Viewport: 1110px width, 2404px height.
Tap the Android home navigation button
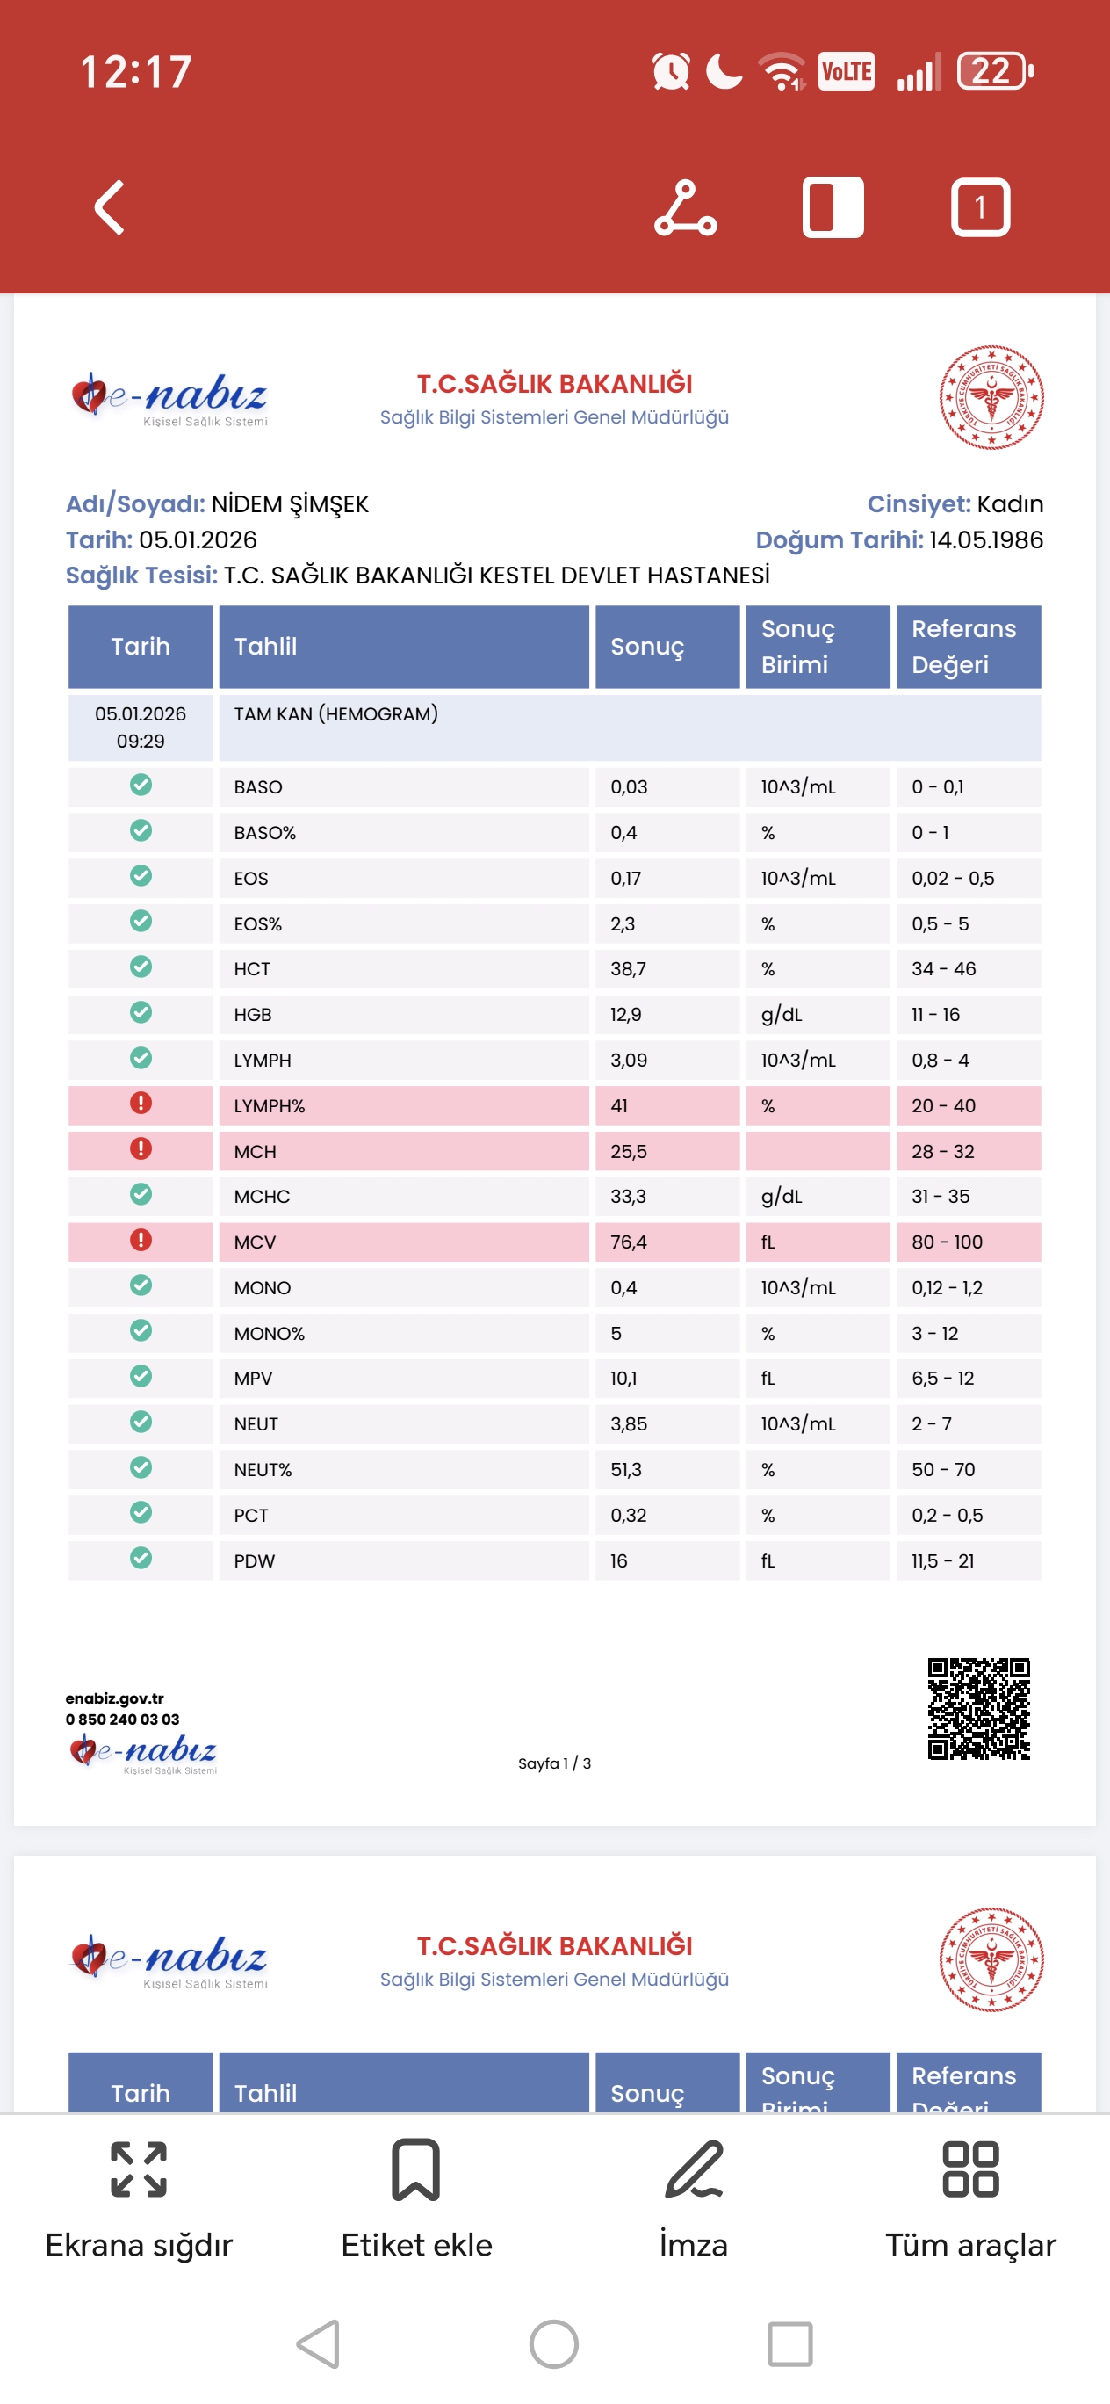[554, 2344]
